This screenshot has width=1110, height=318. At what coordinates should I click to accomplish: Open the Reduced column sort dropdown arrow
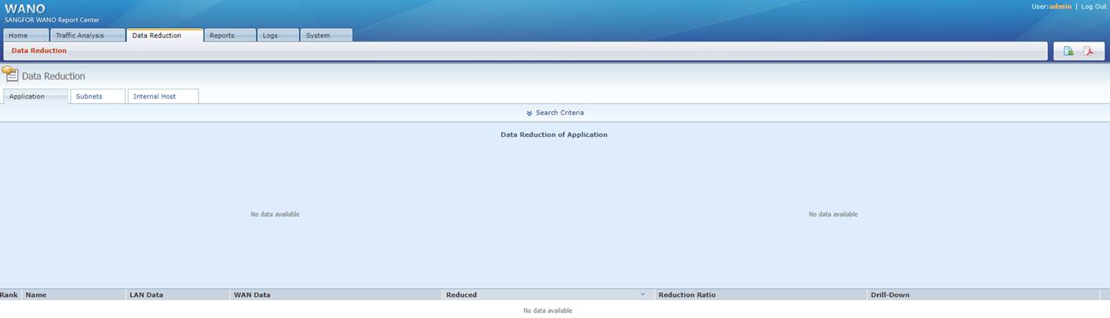642,295
